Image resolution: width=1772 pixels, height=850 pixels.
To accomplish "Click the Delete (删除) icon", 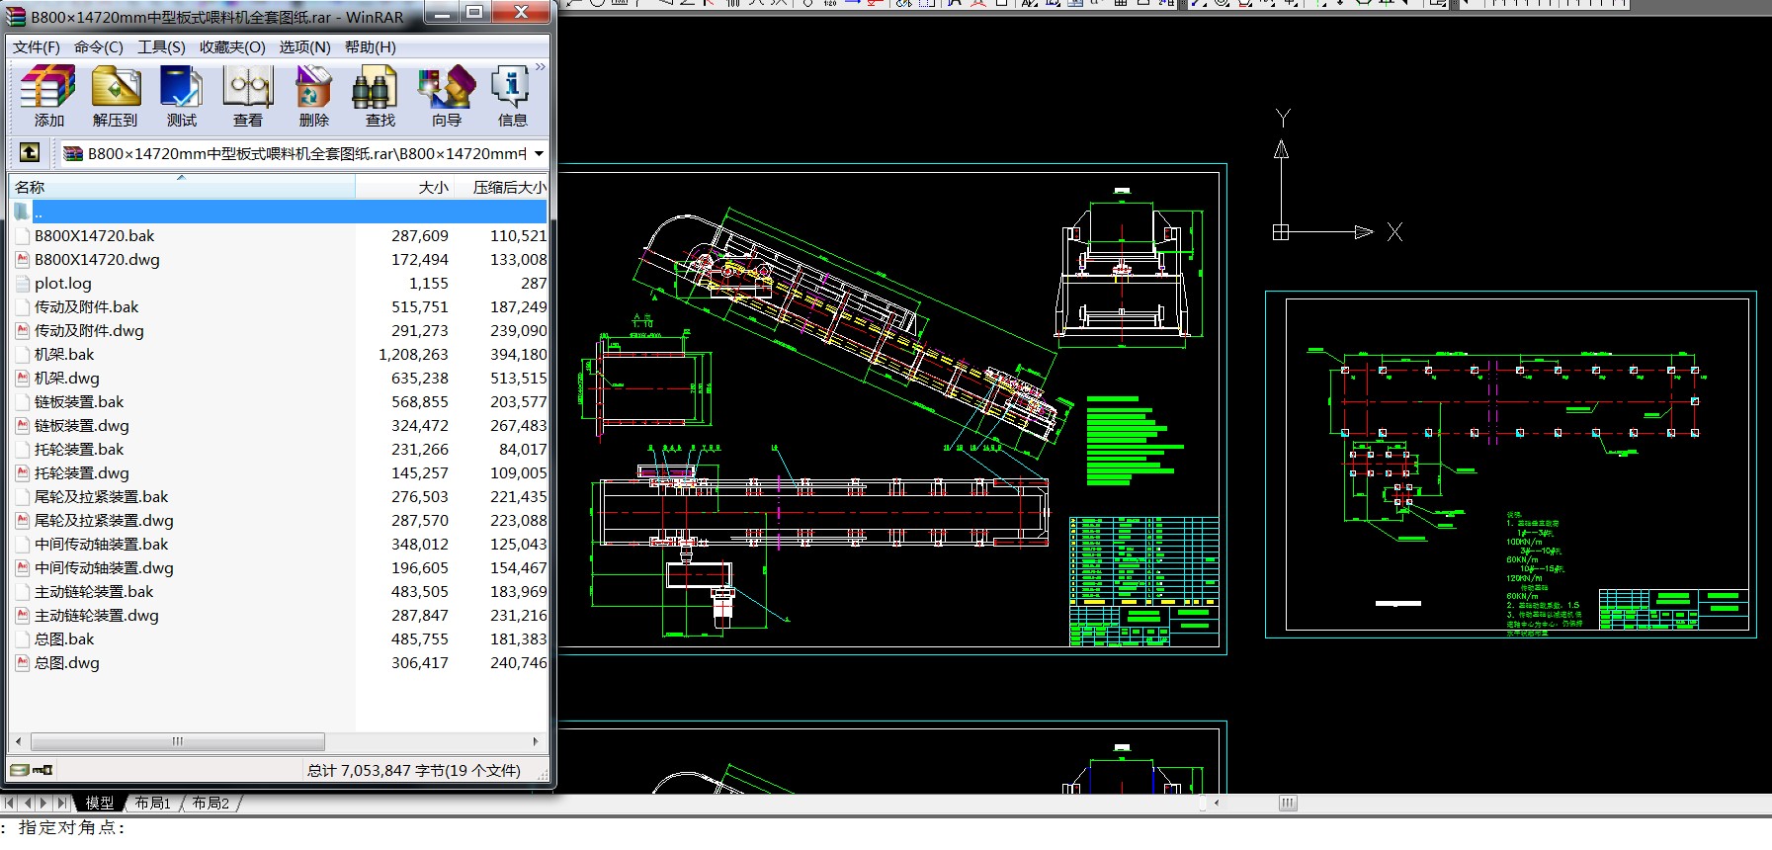I will tap(313, 96).
